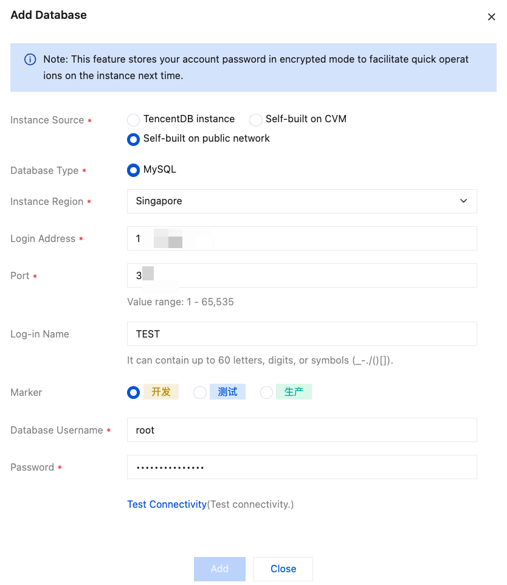
Task: Select the 测试 marker radio button
Action: (200, 393)
